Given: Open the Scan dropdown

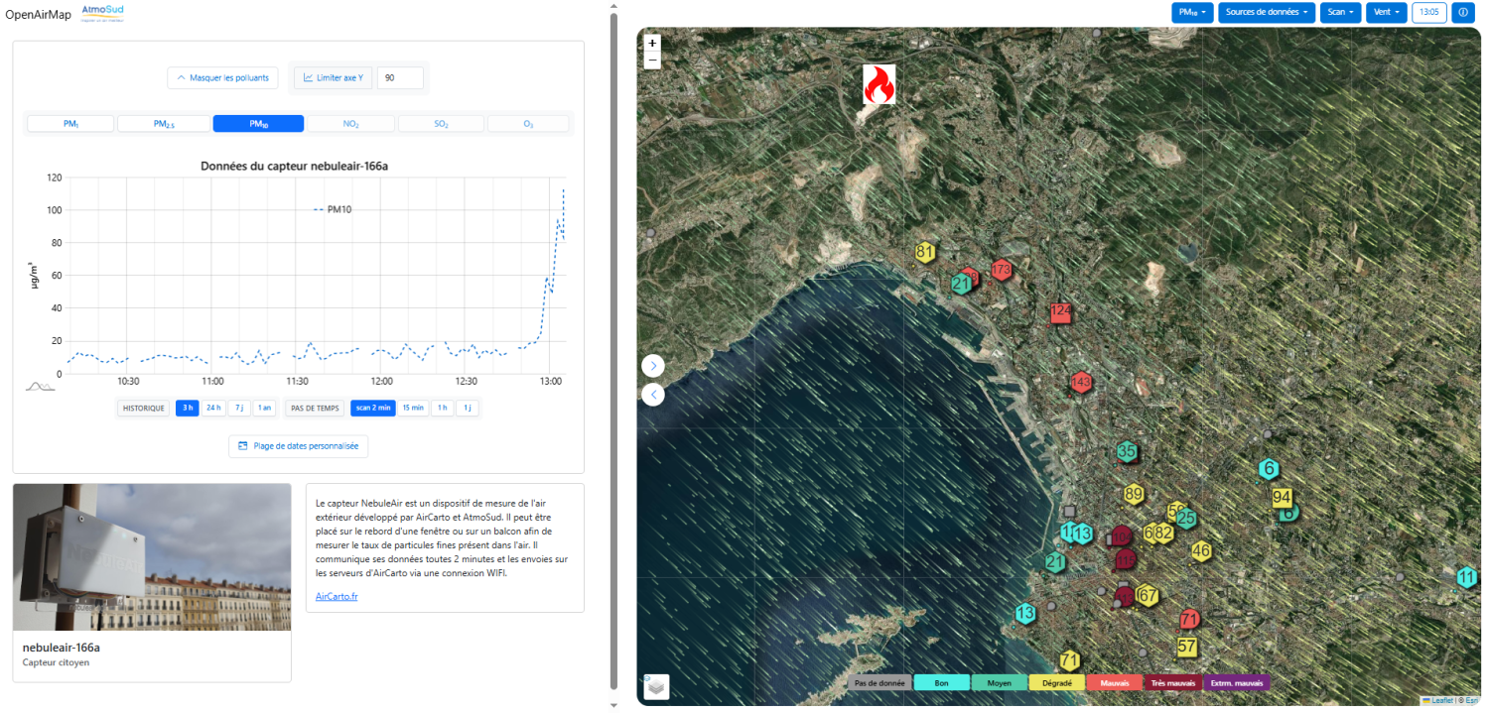Looking at the screenshot, I should pos(1341,12).
